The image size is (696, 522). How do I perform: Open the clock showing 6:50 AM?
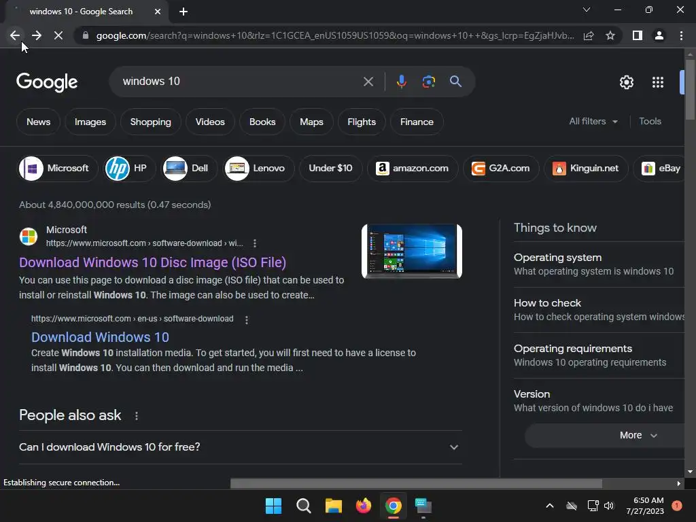[645, 506]
